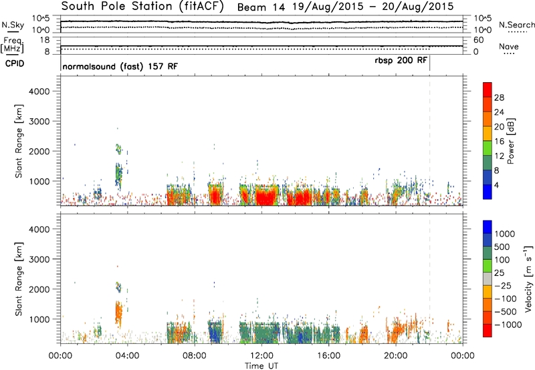Screen dimensions: 535x370
Task: Click the '08:00' time axis tick label
Action: click(x=195, y=356)
